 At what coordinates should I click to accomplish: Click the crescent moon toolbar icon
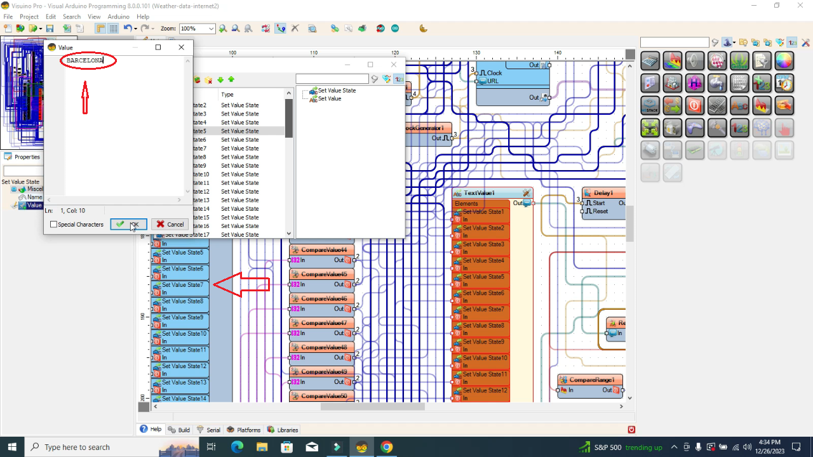pyautogui.click(x=424, y=29)
